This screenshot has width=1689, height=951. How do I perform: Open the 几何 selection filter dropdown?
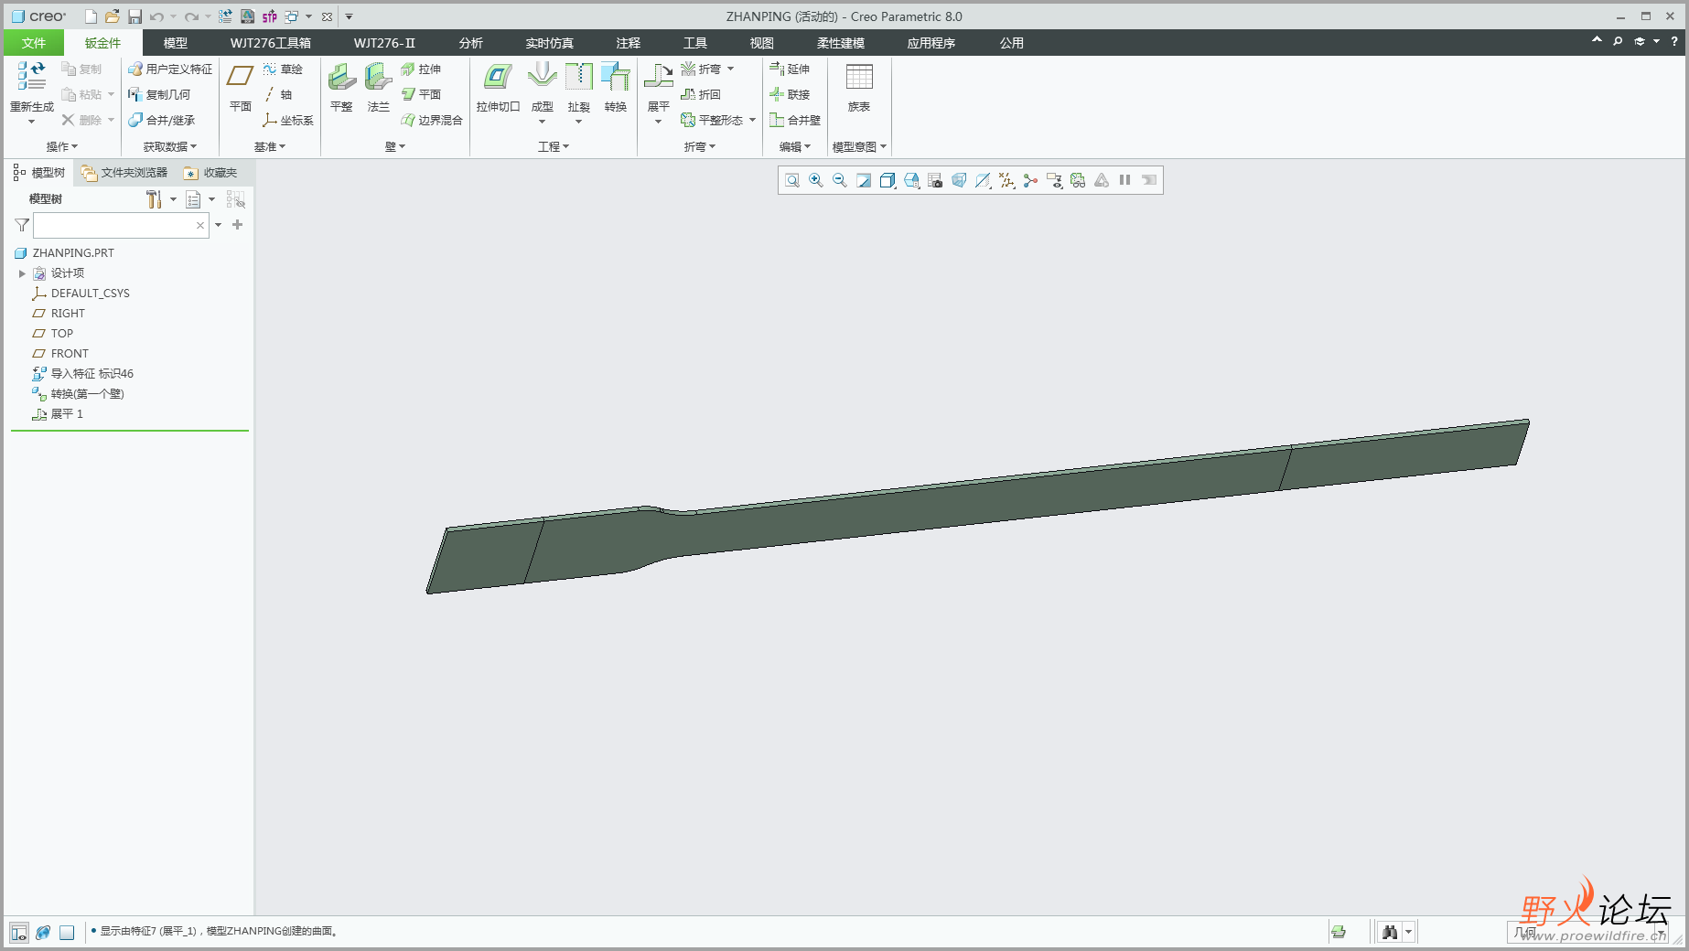pos(1587,933)
